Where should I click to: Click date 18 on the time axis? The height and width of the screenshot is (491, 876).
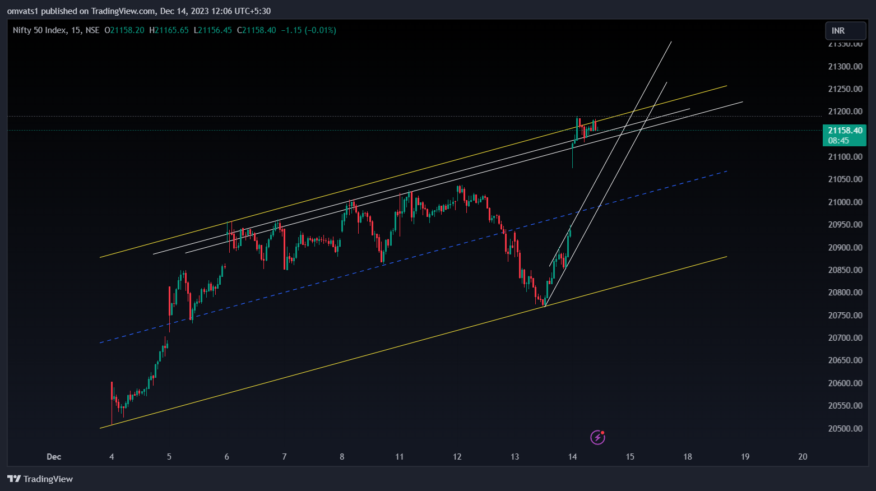(688, 456)
